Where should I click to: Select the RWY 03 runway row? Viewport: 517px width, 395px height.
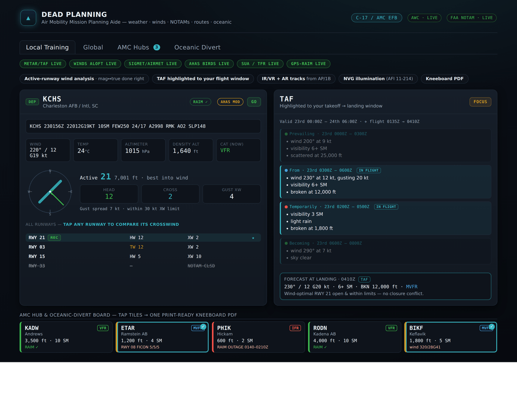pyautogui.click(x=143, y=247)
